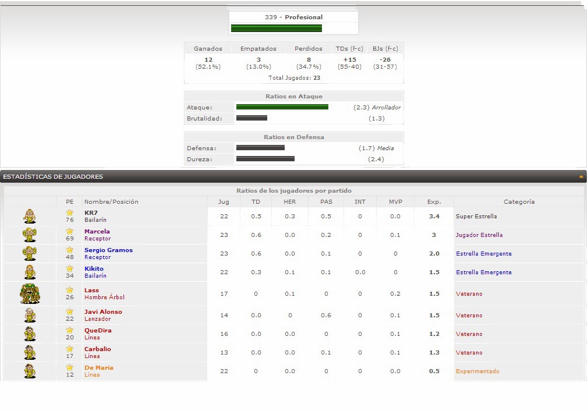This screenshot has height=411, width=588.
Task: Open Javi Alonso player link
Action: coord(103,311)
